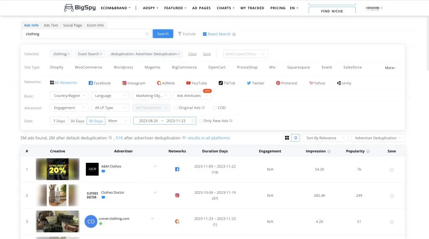Switch to the Ads Text tab
The width and height of the screenshot is (429, 239).
click(51, 25)
